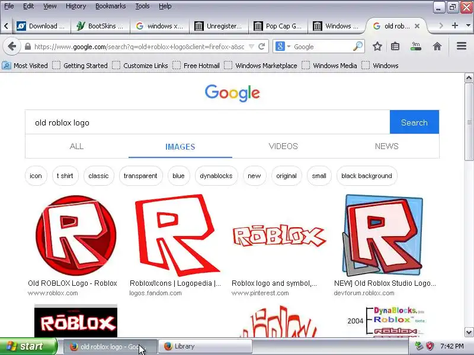Viewport: 474px width, 355px height.
Task: Reload the page with the refresh icon
Action: 262,47
